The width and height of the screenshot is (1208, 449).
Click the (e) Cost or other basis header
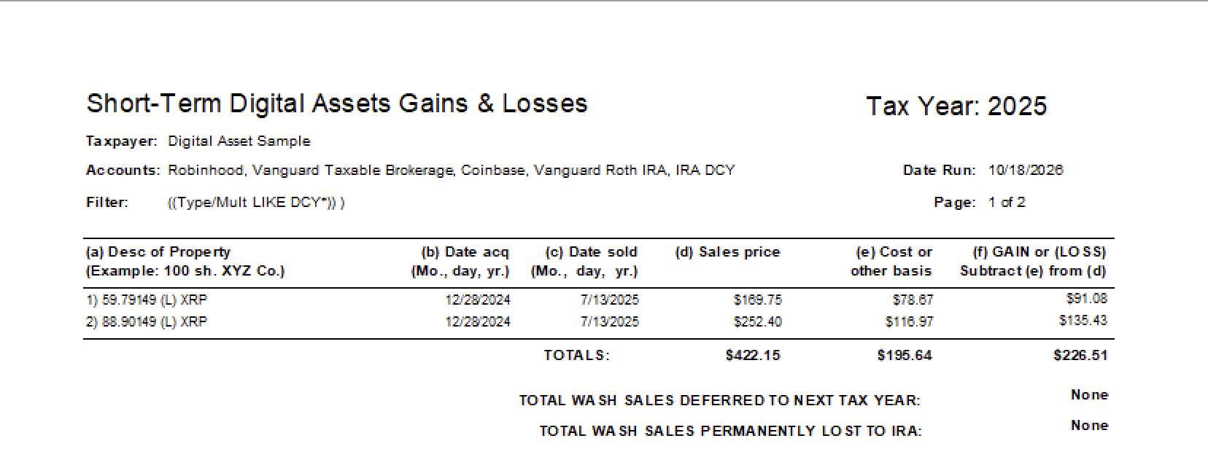pos(891,262)
